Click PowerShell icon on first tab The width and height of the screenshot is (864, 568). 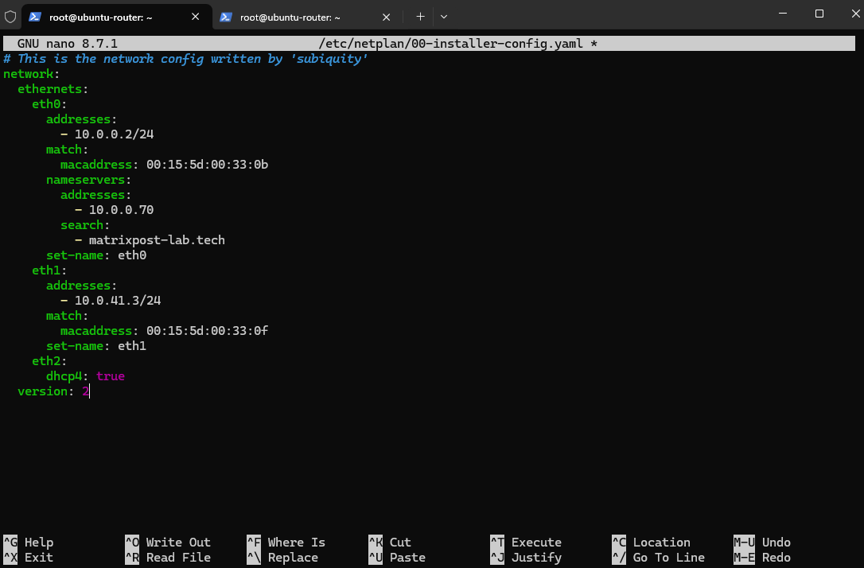[x=35, y=17]
